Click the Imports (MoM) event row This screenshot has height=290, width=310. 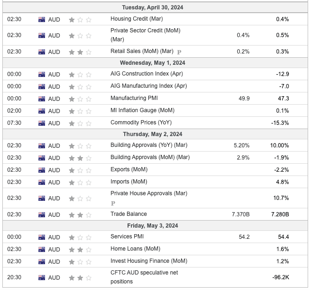click(129, 182)
